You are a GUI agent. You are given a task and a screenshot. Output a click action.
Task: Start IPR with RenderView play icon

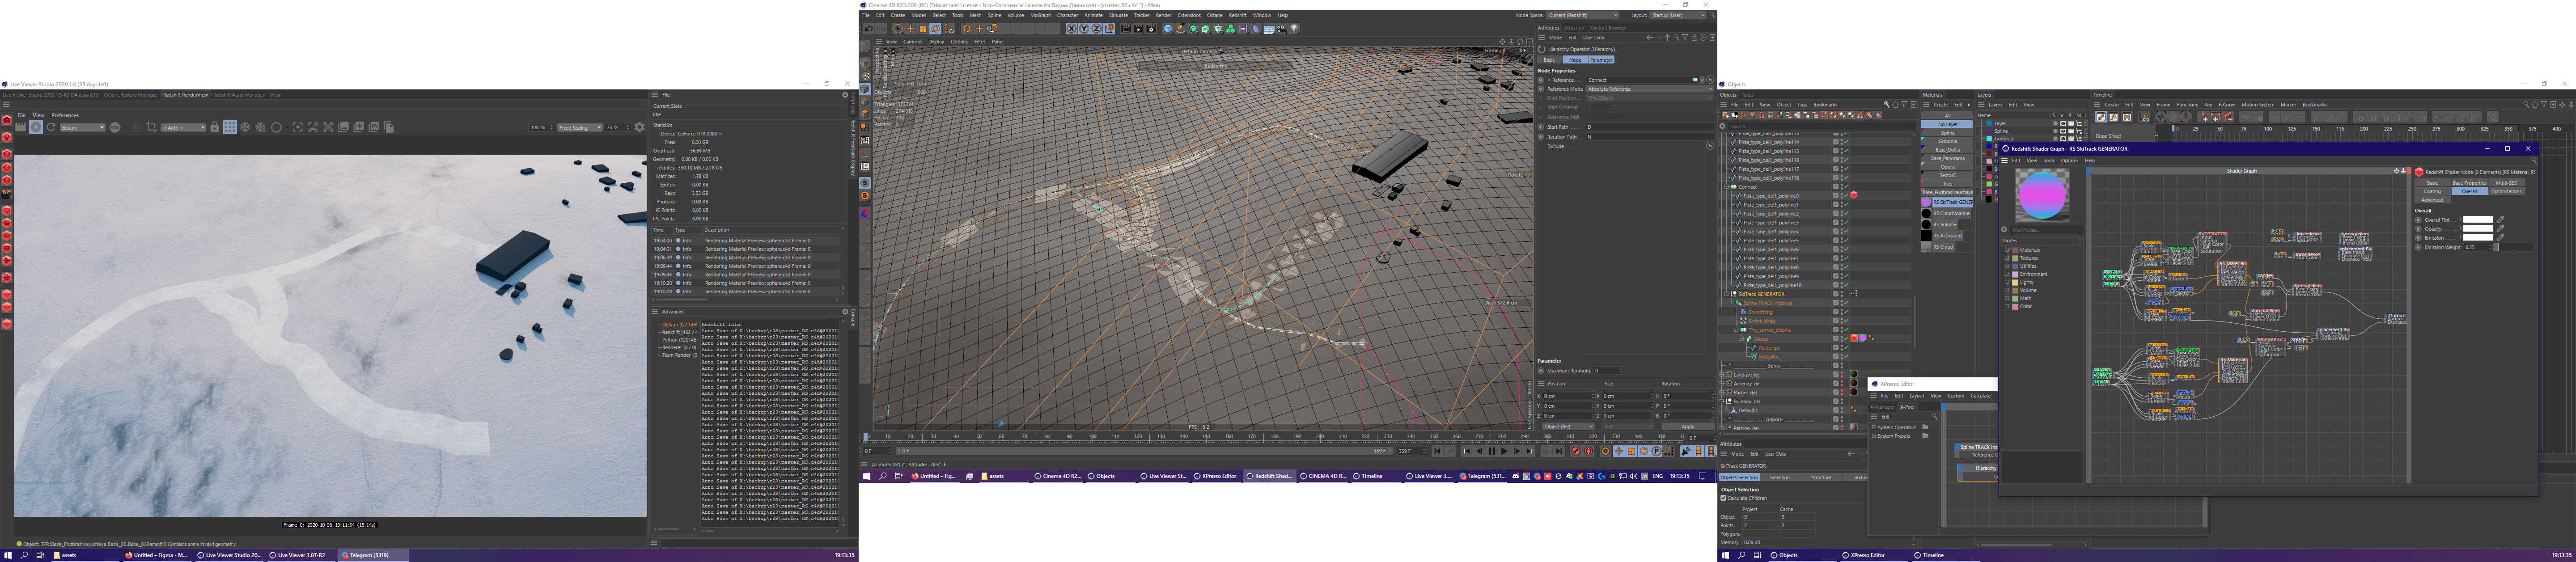pos(36,127)
